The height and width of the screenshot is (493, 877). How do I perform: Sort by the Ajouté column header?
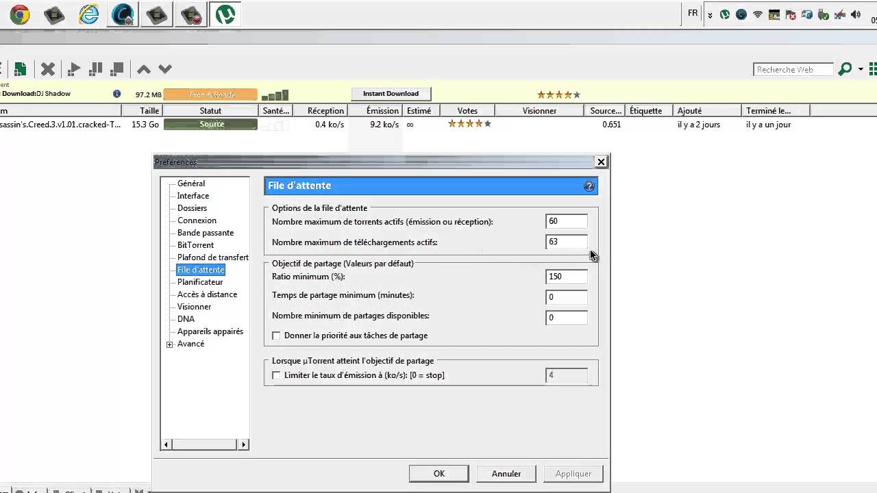click(708, 110)
